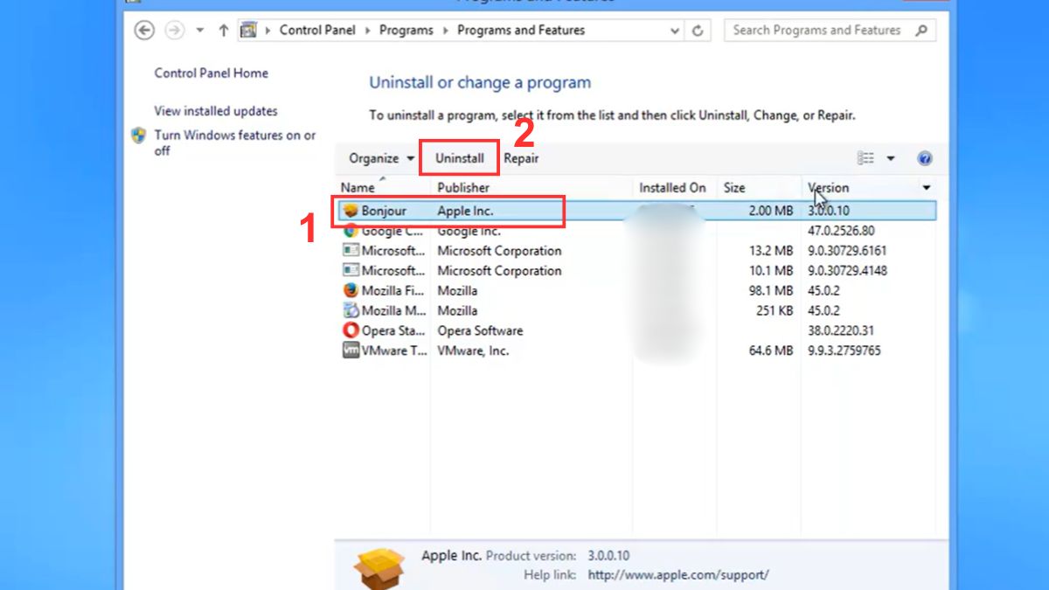Click the Apple Inc. publisher cell
This screenshot has width=1049, height=590.
tap(465, 211)
